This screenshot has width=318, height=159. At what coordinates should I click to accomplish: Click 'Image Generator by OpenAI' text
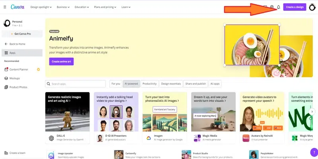[71, 140]
